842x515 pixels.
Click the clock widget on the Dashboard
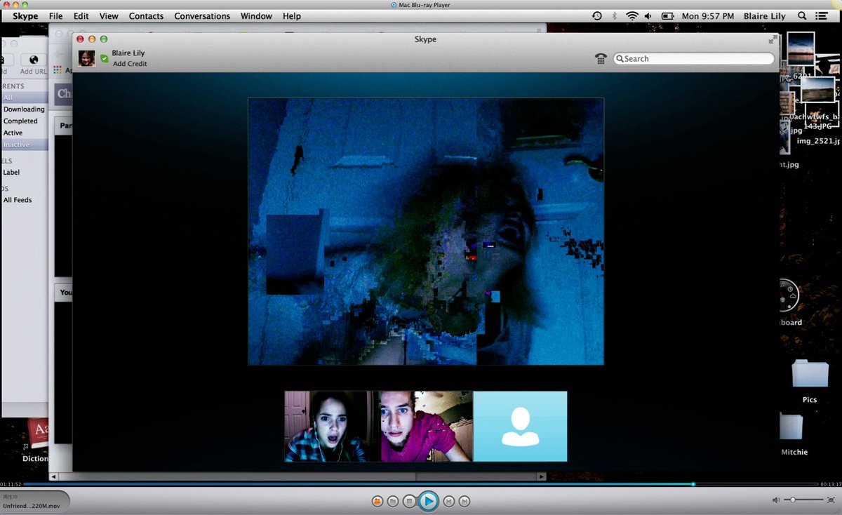coord(788,296)
